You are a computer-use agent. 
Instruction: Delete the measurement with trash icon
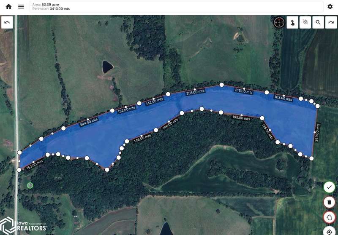pyautogui.click(x=329, y=202)
